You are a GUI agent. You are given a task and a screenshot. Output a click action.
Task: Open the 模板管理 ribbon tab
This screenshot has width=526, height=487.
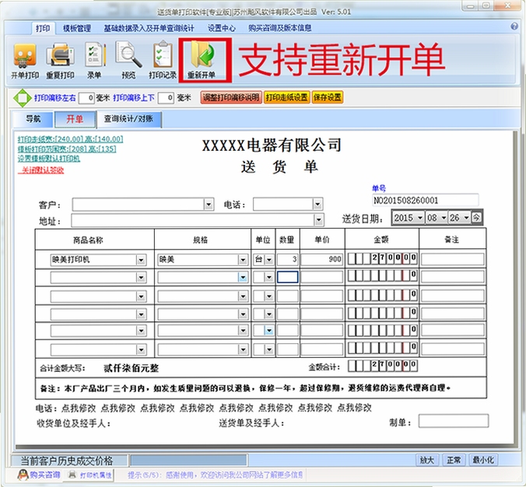(x=77, y=29)
